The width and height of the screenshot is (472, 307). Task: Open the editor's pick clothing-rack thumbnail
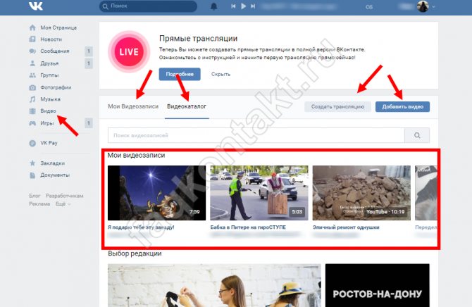click(214, 286)
